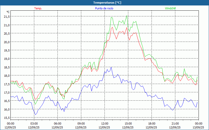The height and width of the screenshot is (130, 209).
Task: Click the 18,5 y-axis value
Action: 7,67
